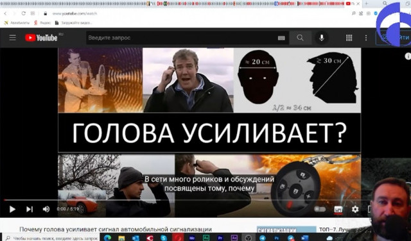411x241 pixels.
Task: Open the YouTube settings three-dot menu
Action: (366, 38)
